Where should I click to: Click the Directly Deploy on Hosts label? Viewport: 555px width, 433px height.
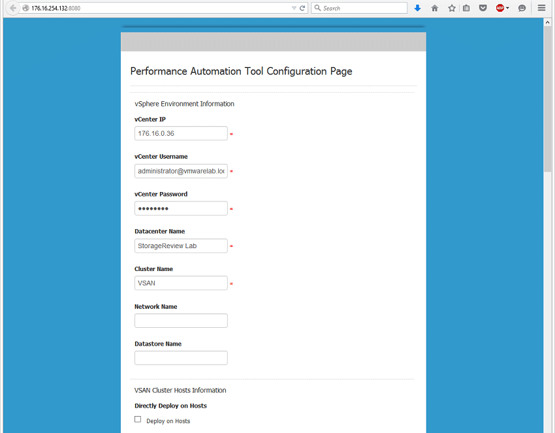[170, 406]
